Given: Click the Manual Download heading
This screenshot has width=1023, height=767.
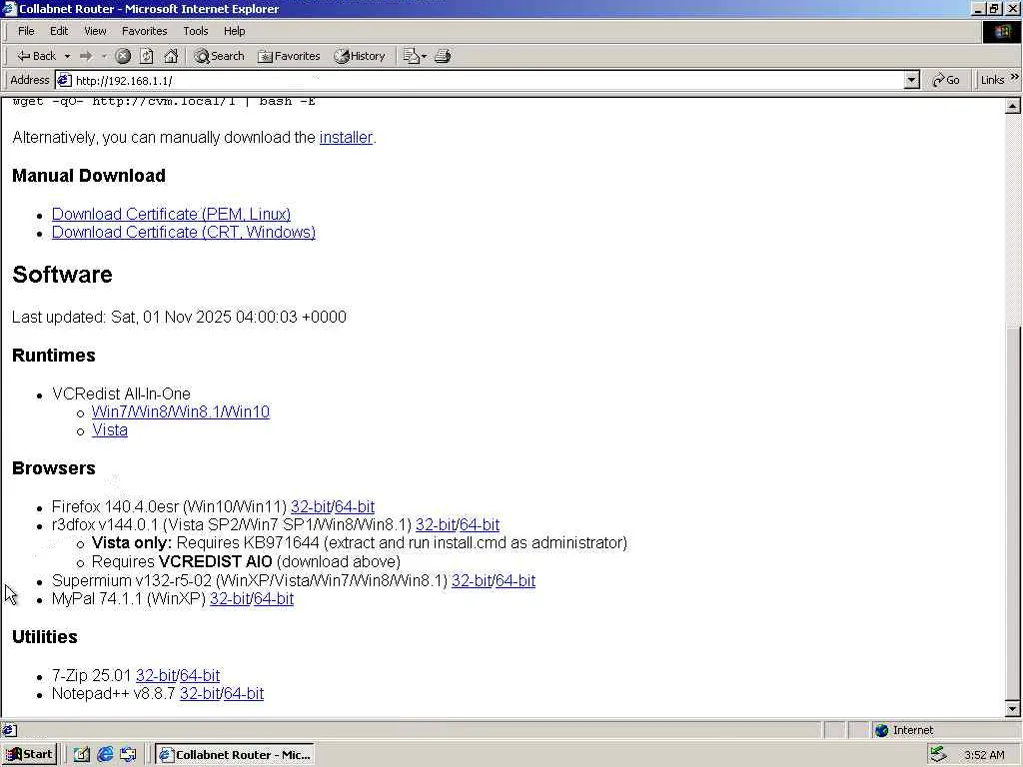Looking at the screenshot, I should coord(89,176).
